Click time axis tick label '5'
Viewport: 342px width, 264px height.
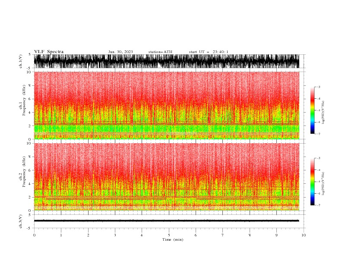(x=169, y=235)
